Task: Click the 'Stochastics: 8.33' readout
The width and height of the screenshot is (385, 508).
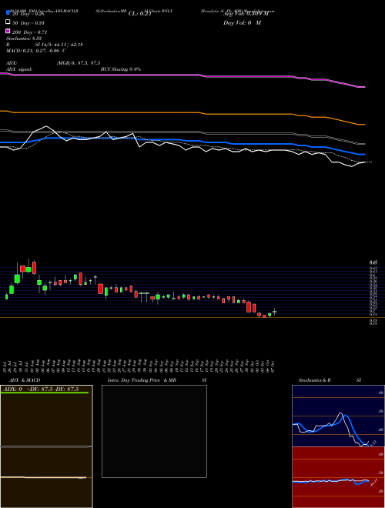Action: 22,38
